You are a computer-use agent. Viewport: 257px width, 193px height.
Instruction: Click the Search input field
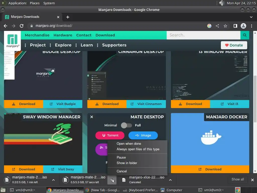click(x=204, y=35)
